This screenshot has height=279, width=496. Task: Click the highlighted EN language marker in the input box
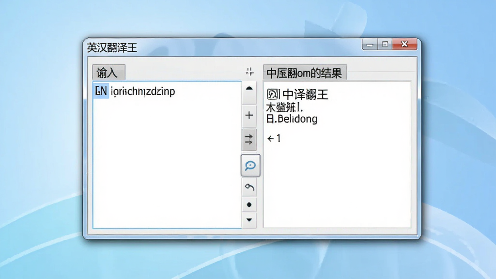coord(101,91)
